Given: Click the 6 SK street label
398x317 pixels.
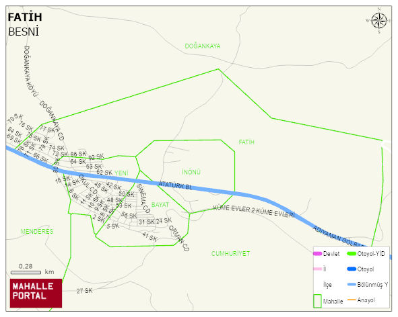Looking at the screenshot, I should pyautogui.click(x=74, y=195).
